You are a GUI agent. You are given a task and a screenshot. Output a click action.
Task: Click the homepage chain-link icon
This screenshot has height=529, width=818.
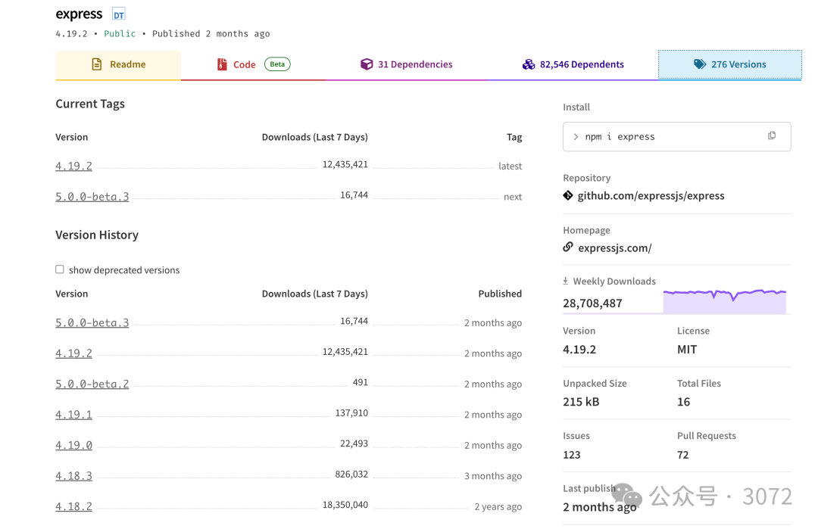[568, 247]
